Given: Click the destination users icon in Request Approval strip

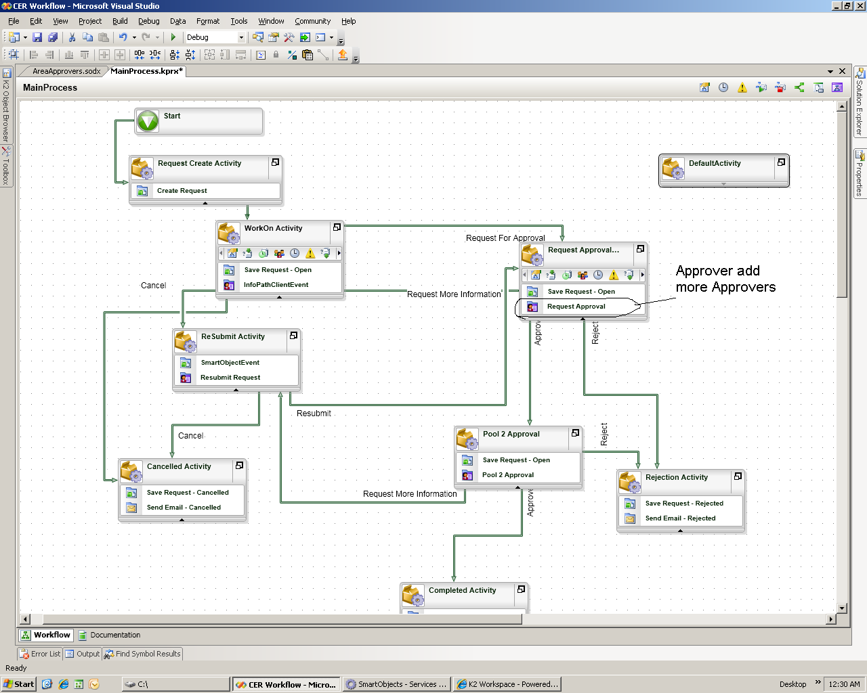Looking at the screenshot, I should pyautogui.click(x=583, y=275).
